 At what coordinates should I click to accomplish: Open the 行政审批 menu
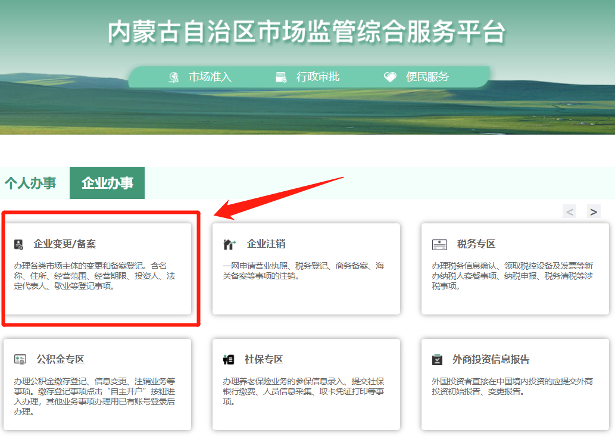point(318,77)
